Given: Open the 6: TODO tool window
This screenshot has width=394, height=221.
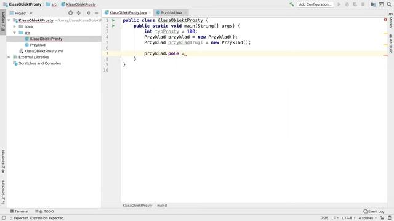Looking at the screenshot, I should (x=44, y=211).
